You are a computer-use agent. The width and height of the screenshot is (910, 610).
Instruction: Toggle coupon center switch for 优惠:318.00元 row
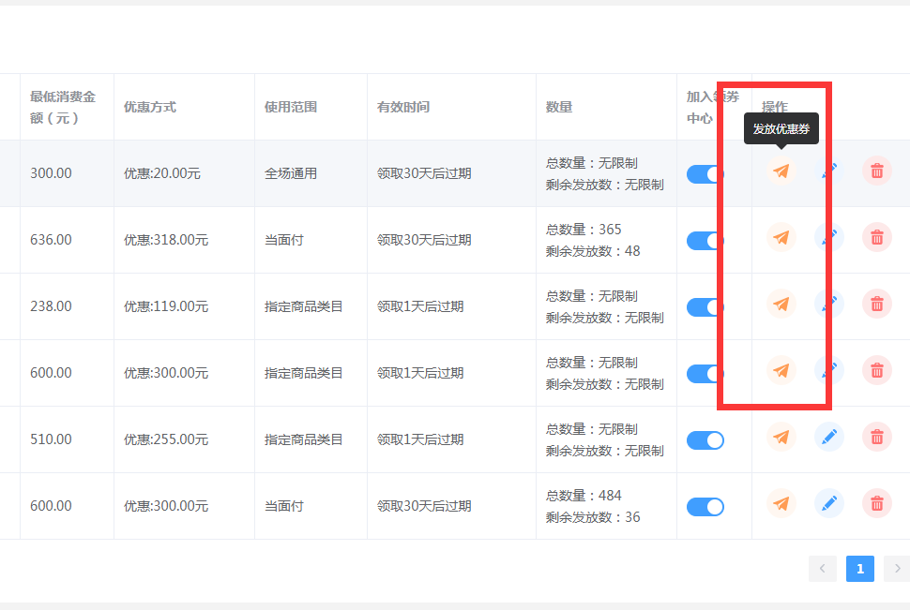tap(705, 241)
